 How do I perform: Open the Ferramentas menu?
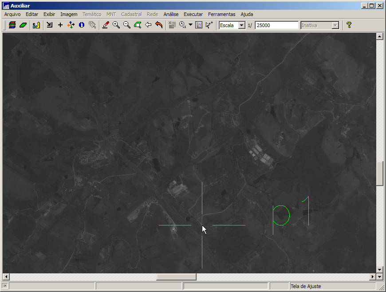click(222, 14)
